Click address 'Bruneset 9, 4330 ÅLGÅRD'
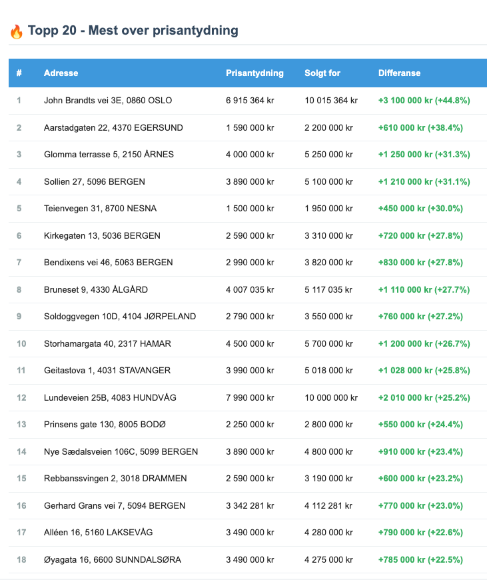 (96, 289)
